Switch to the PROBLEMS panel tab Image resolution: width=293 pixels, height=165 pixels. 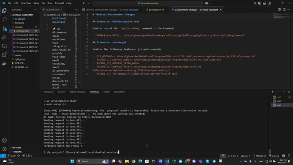(x=49, y=92)
